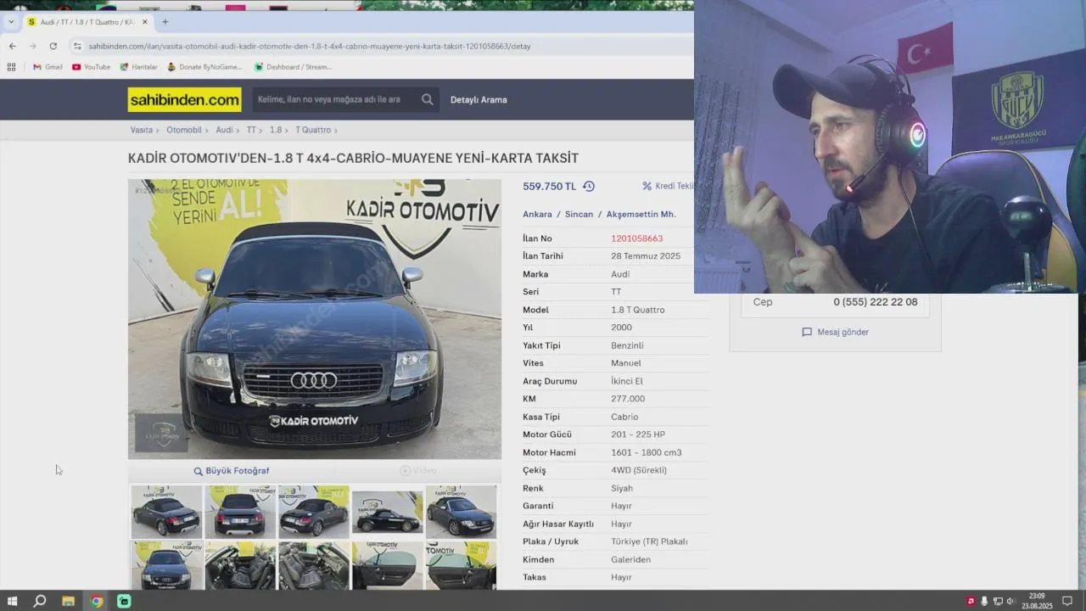Select the Audi / TT / 1.8 tab

87,22
